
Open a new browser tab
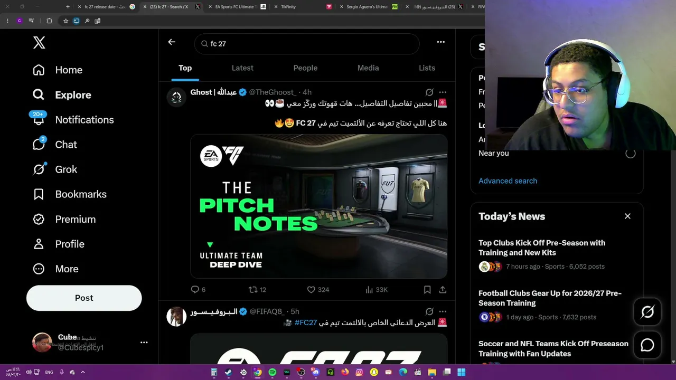[68, 7]
